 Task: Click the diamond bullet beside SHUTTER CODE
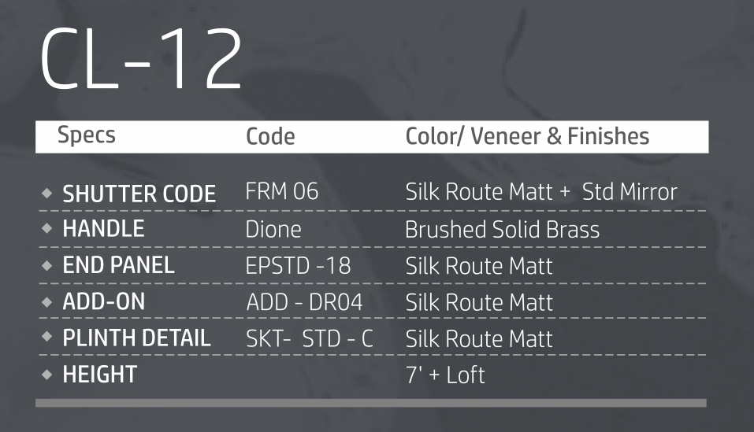(x=49, y=193)
